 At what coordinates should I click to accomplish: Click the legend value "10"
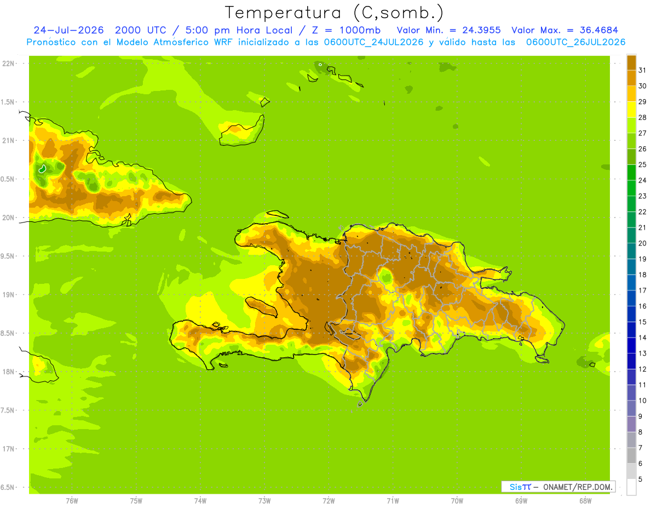pyautogui.click(x=643, y=401)
